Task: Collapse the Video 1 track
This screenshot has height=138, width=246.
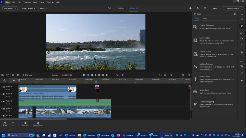Action: pyautogui.click(x=2, y=109)
